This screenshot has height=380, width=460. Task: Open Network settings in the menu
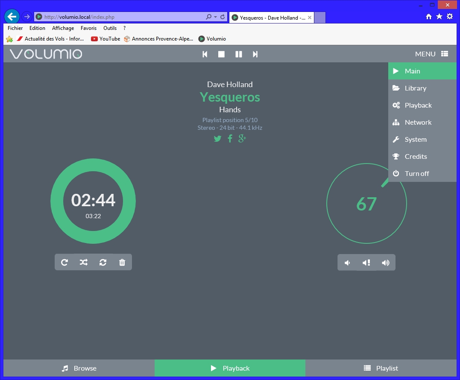(x=422, y=122)
